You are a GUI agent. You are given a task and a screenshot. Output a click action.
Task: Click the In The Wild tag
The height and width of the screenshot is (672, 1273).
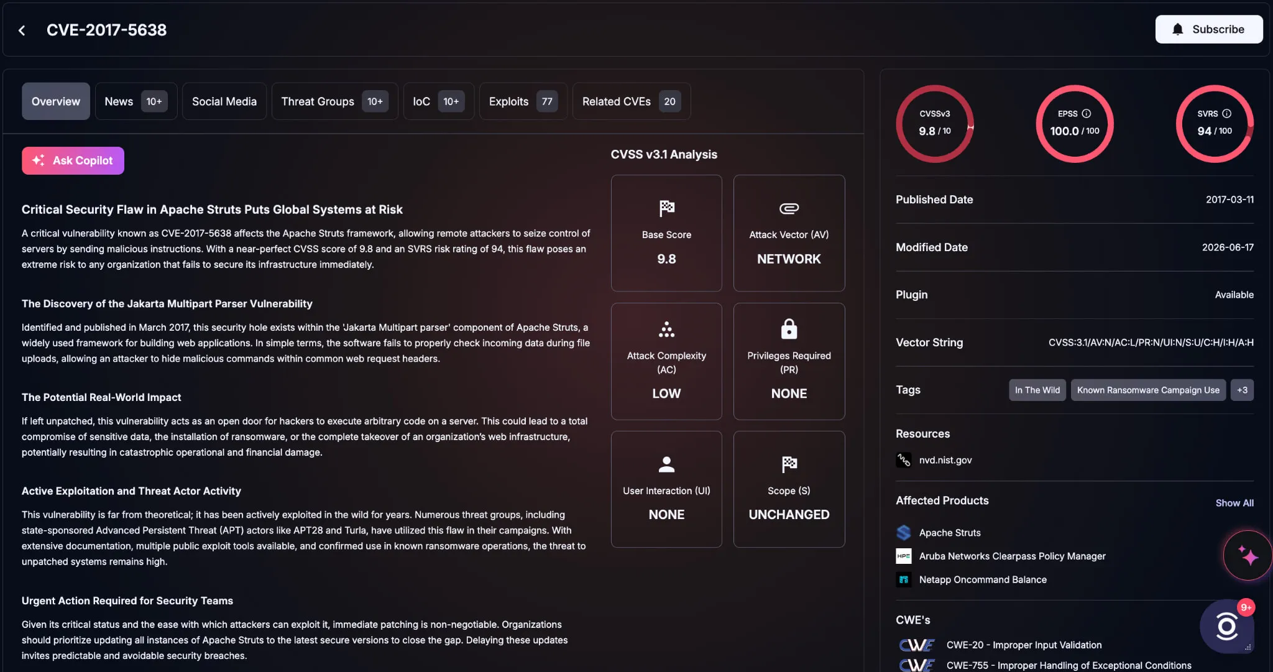pos(1037,390)
